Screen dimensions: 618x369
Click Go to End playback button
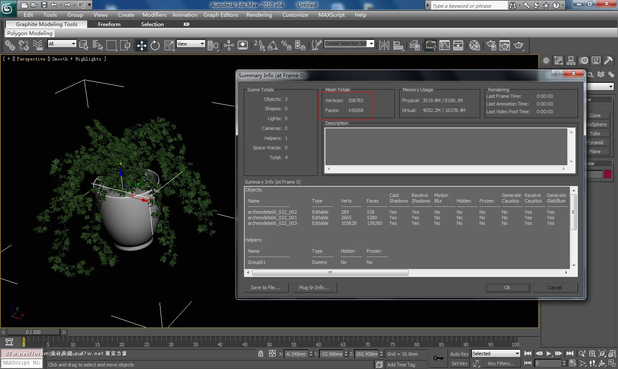(x=570, y=354)
